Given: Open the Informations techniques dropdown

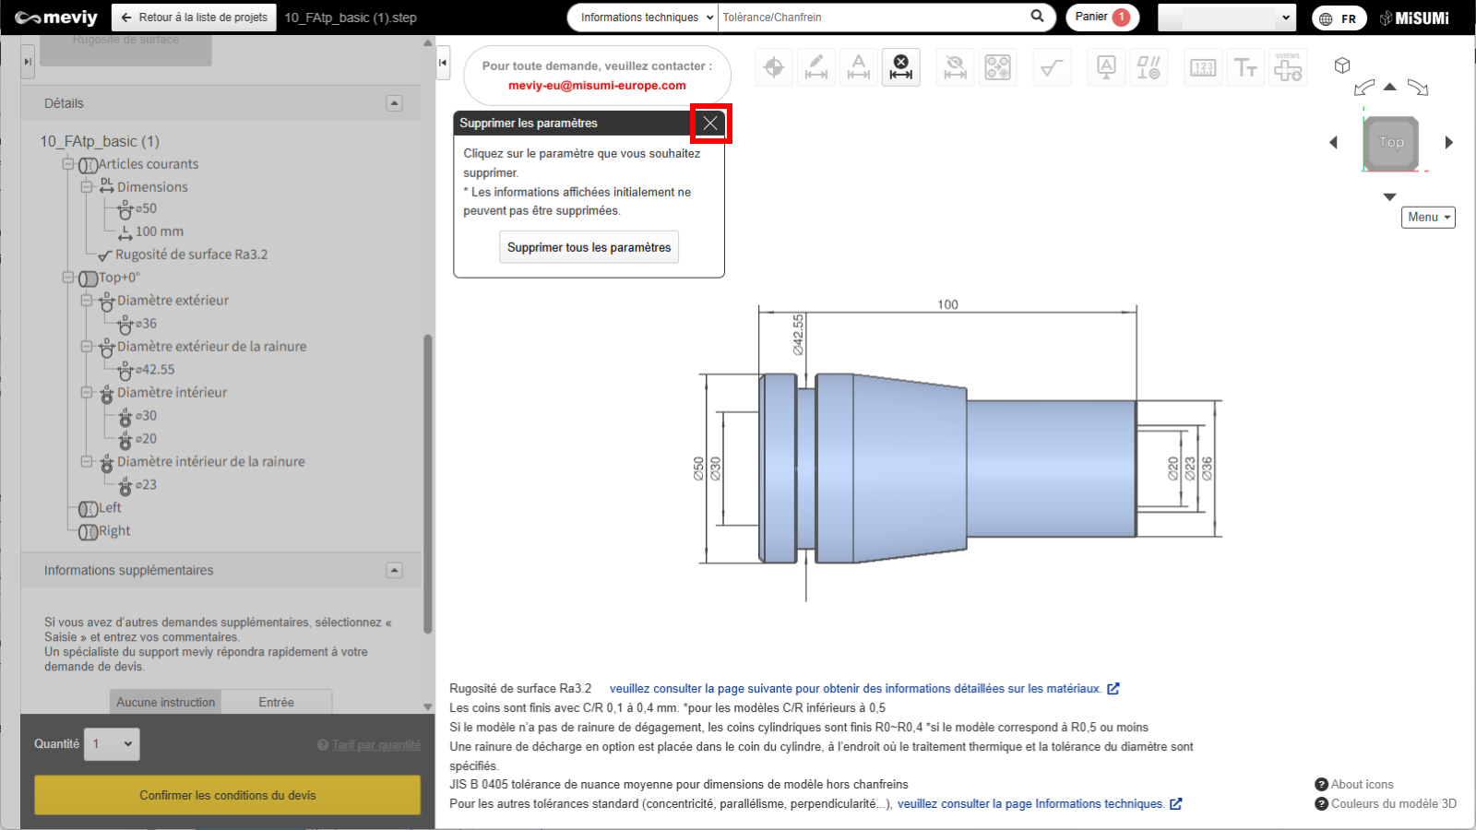Looking at the screenshot, I should [643, 18].
